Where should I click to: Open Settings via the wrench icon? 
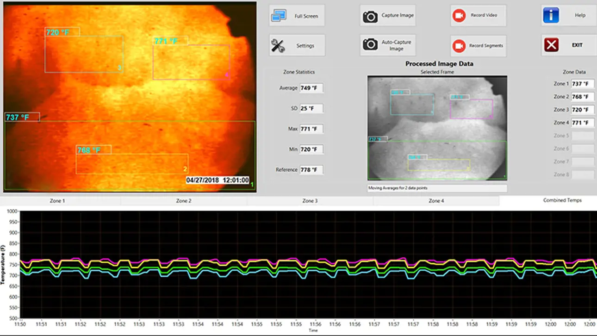[x=278, y=46]
